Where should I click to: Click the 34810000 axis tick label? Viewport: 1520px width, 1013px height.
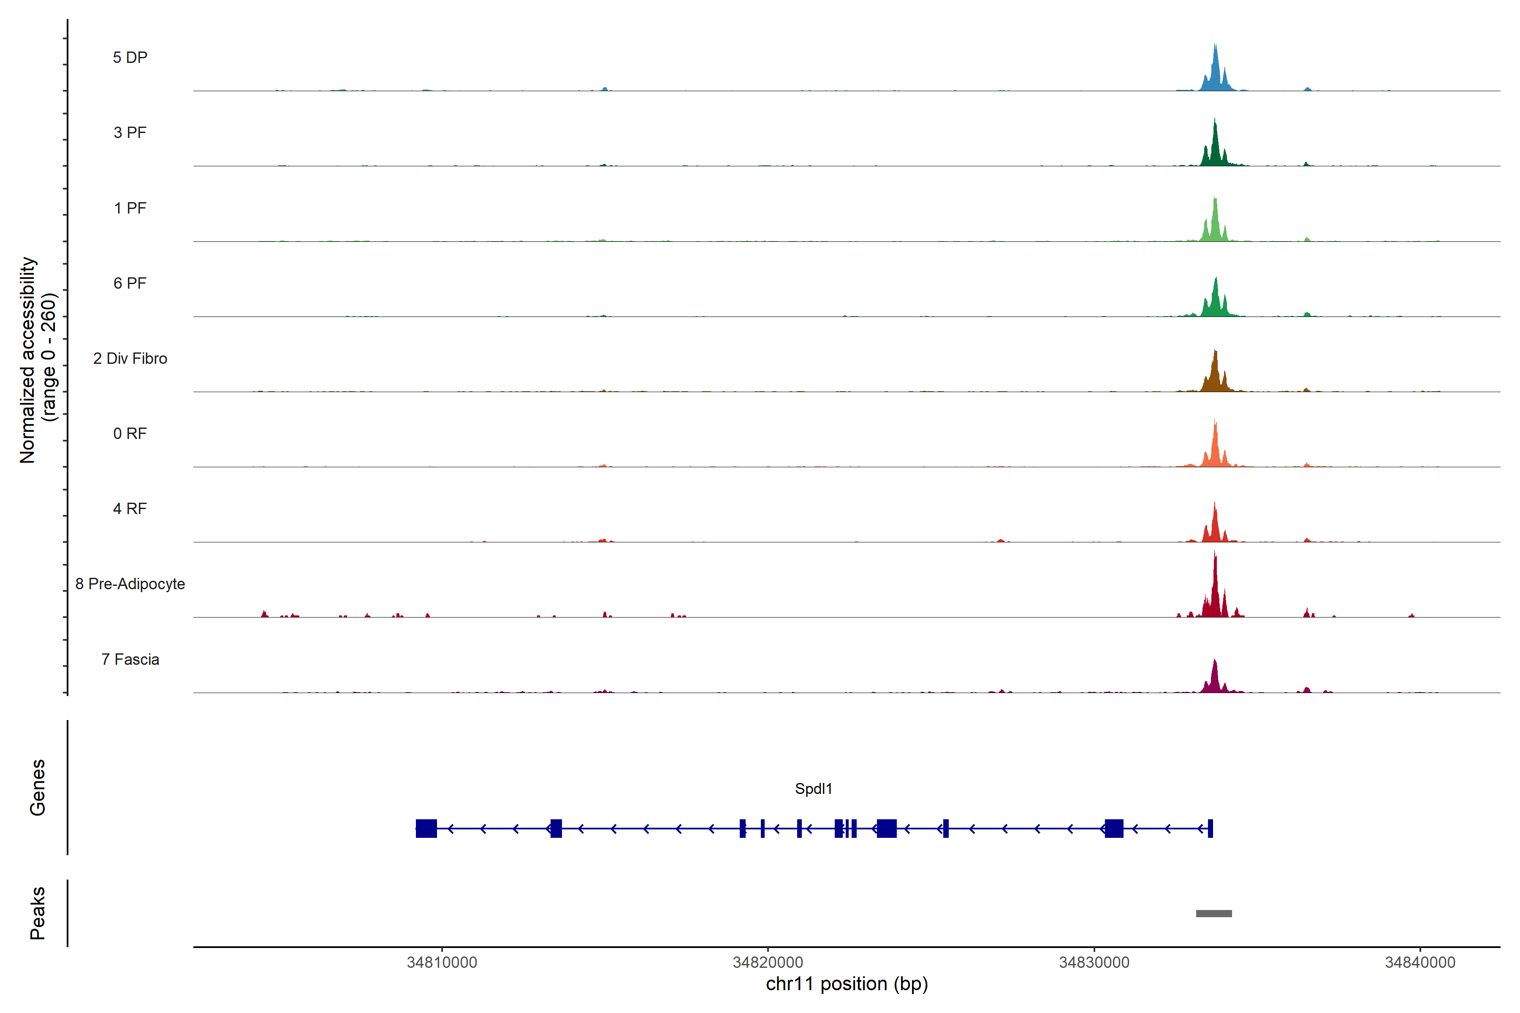click(x=441, y=963)
